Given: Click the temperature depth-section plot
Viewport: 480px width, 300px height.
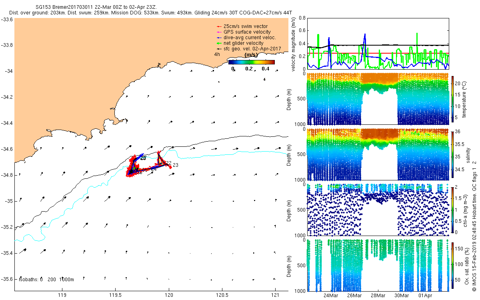Looking at the screenshot, I should pyautogui.click(x=378, y=99).
